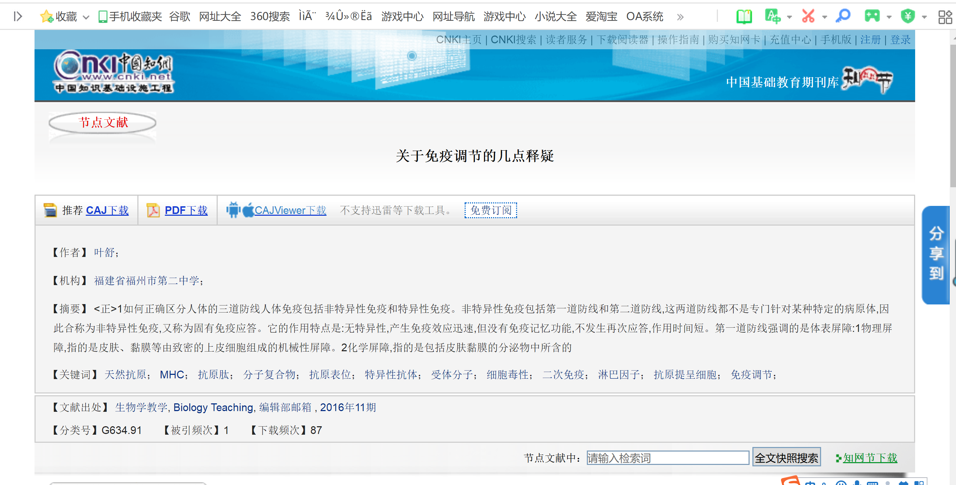Click the blue magnifier search icon
This screenshot has height=485, width=956.
(x=843, y=16)
